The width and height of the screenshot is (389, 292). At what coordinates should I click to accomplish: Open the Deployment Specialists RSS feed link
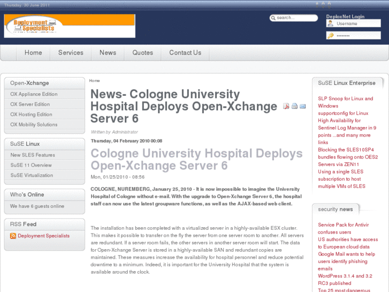click(x=44, y=236)
